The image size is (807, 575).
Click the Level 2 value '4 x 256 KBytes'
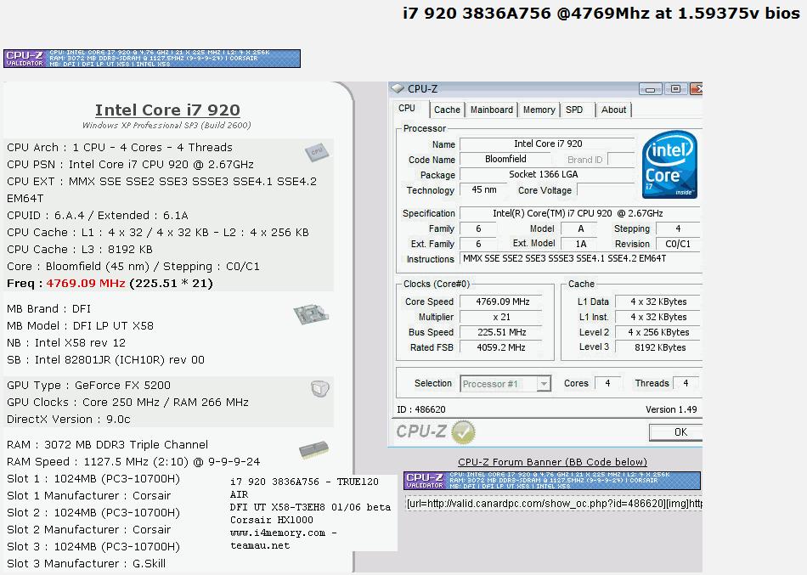pos(659,333)
